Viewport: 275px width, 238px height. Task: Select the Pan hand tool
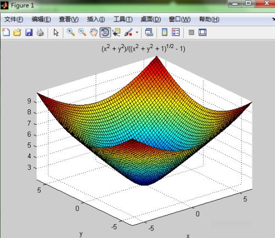point(94,32)
